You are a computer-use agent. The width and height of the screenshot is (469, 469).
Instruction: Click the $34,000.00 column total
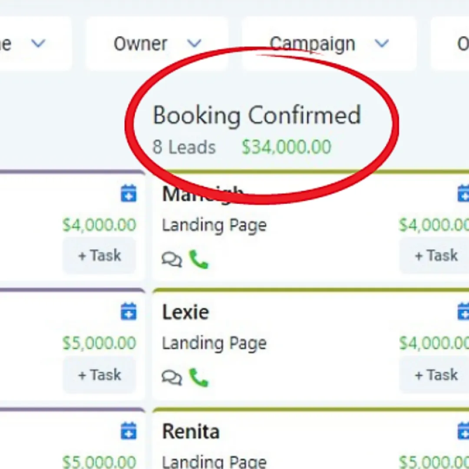[287, 147]
